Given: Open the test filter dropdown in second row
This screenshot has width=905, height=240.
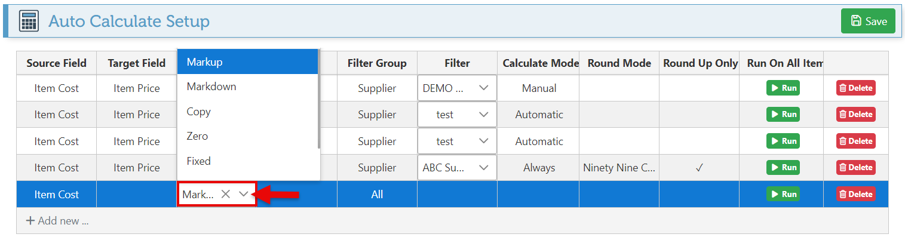Looking at the screenshot, I should click(x=483, y=115).
